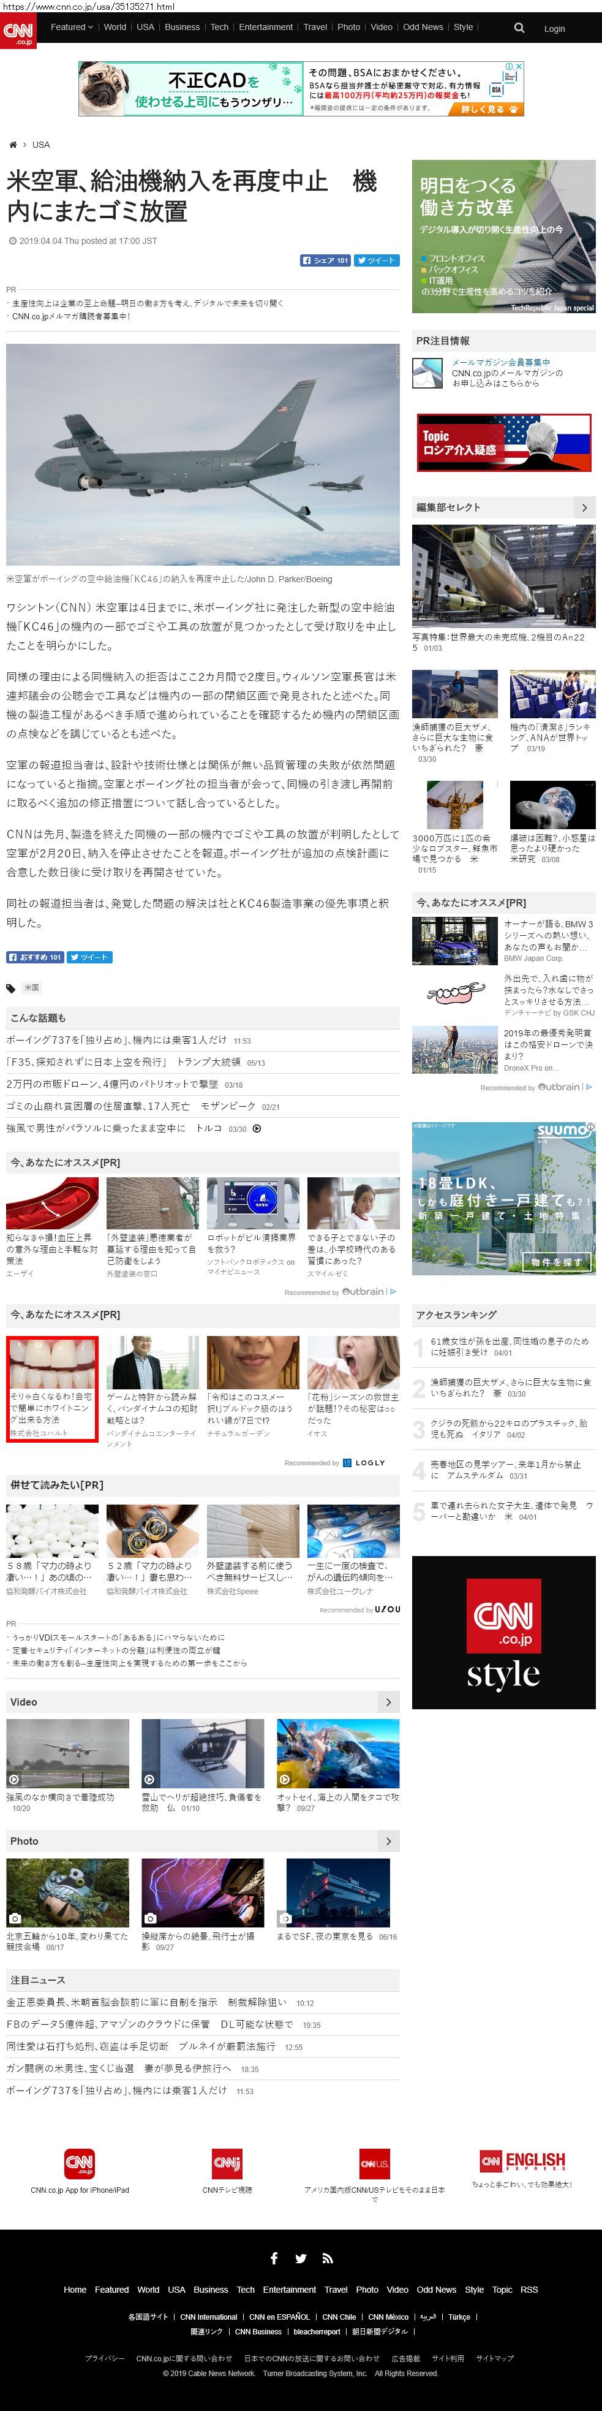Click the CNN.co.jp logo in header
The width and height of the screenshot is (602, 2411).
(x=18, y=31)
